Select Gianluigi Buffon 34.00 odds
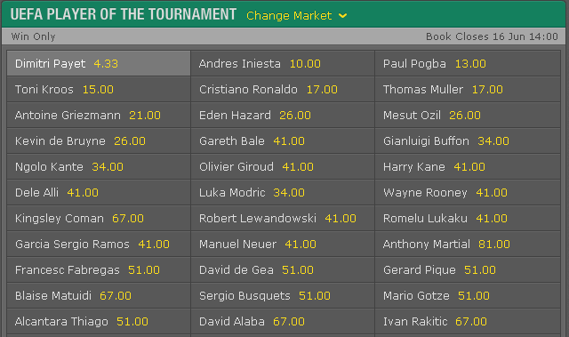 (468, 140)
